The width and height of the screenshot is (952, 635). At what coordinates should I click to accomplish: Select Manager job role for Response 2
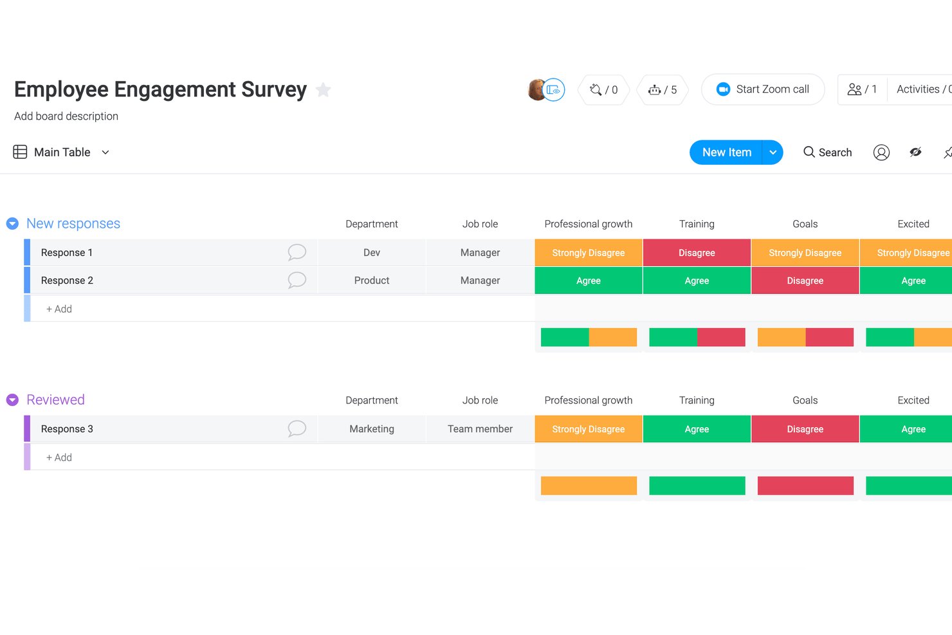(480, 281)
